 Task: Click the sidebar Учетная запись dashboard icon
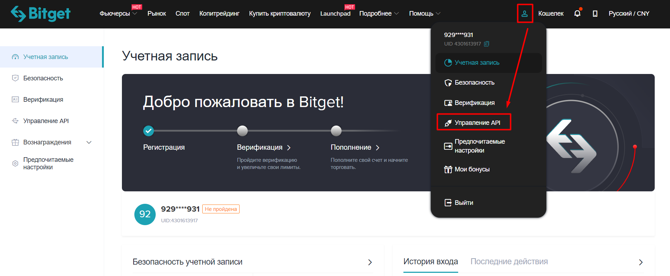tap(15, 57)
